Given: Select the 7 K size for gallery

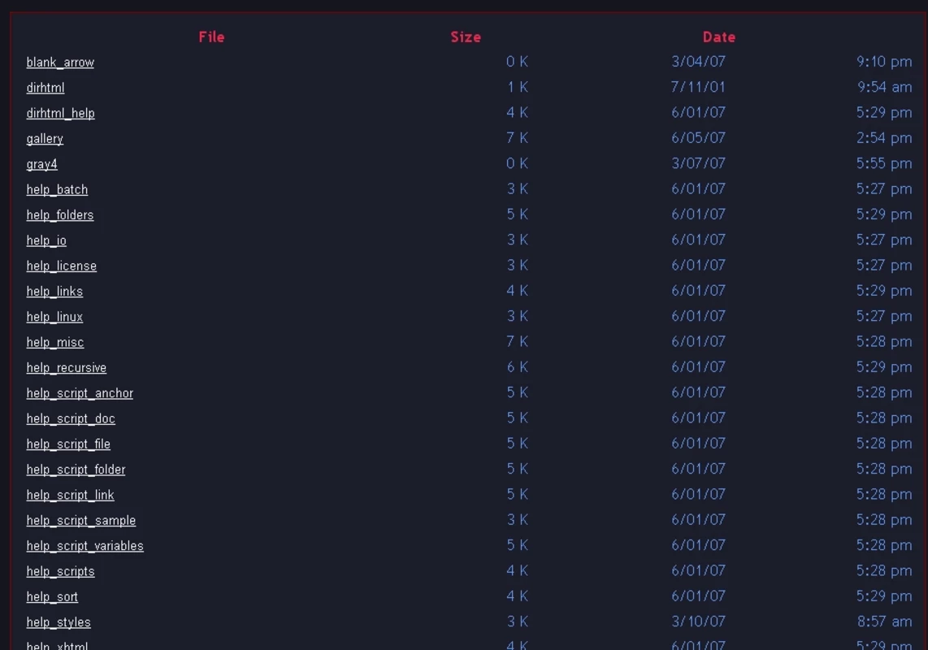Looking at the screenshot, I should pyautogui.click(x=518, y=138).
